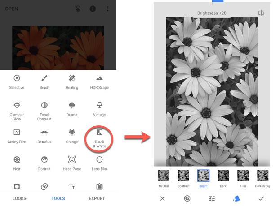The width and height of the screenshot is (280, 206).
Task: Open the adjustment sliders options
Action: [x=212, y=198]
